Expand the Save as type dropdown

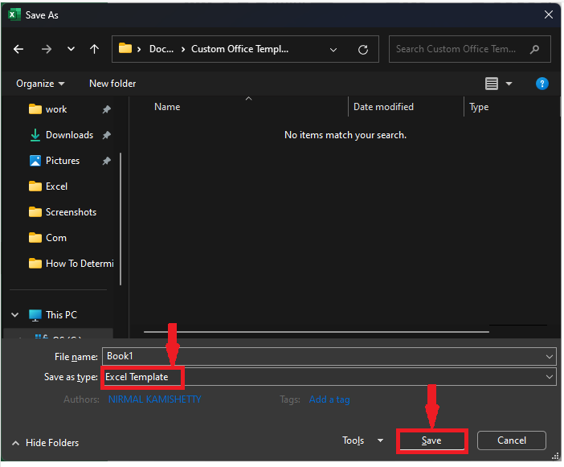550,376
